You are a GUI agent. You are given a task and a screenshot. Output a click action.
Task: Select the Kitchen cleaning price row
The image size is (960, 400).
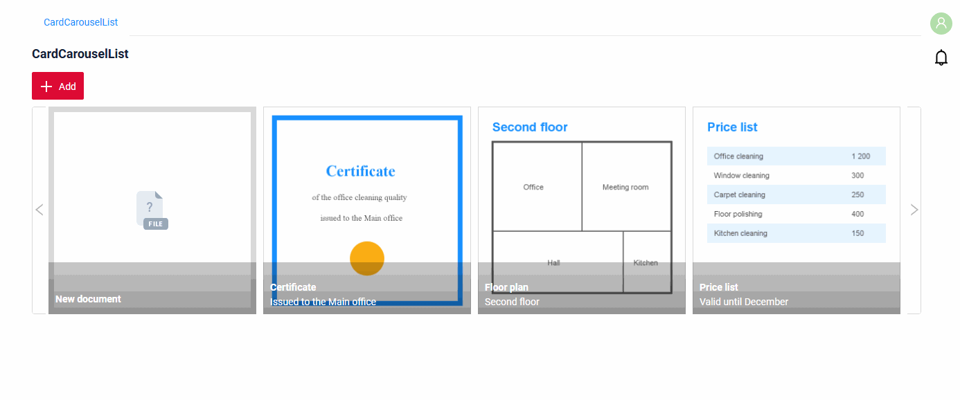pyautogui.click(x=797, y=233)
